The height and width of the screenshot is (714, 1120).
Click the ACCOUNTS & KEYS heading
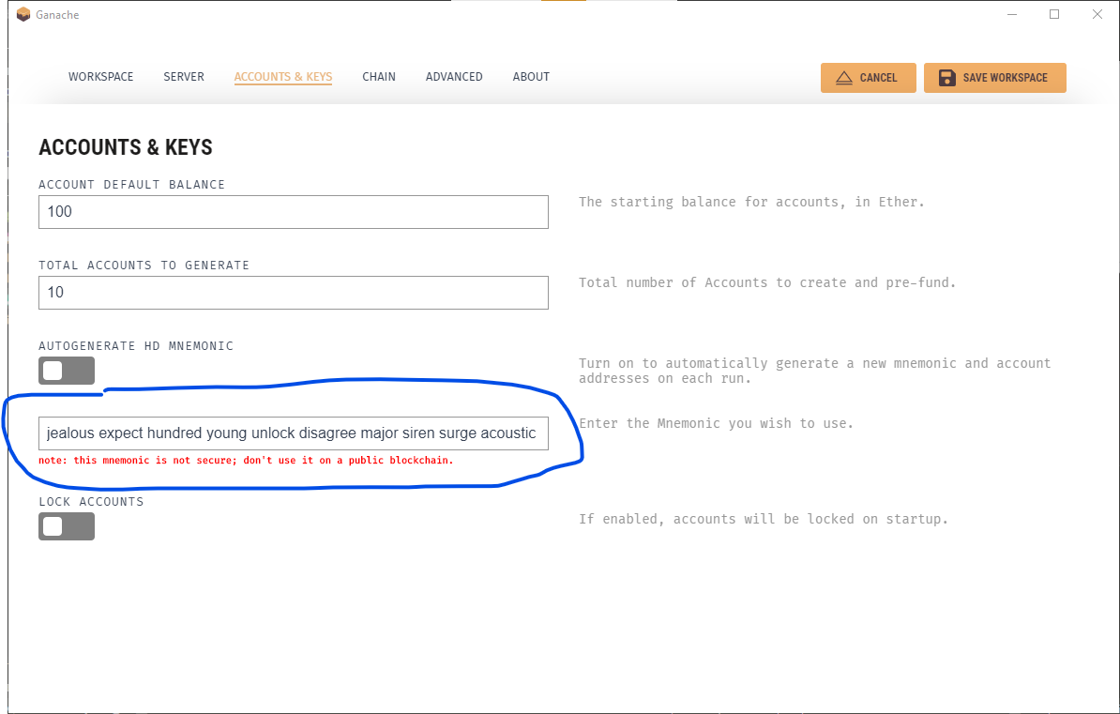point(126,147)
